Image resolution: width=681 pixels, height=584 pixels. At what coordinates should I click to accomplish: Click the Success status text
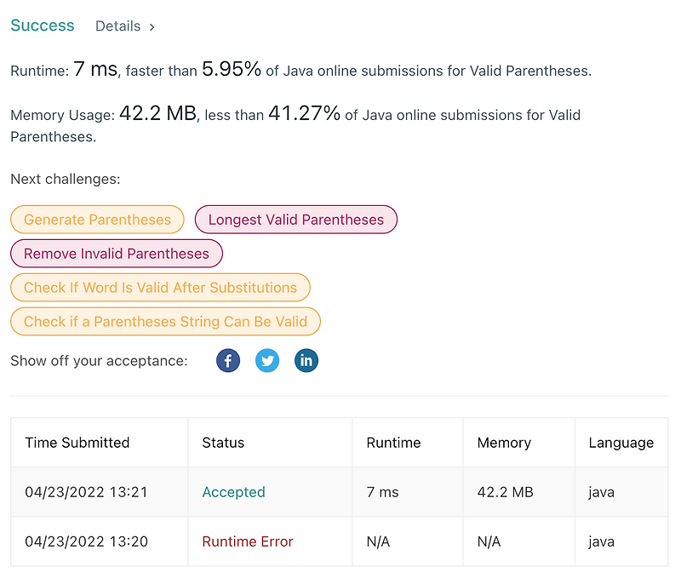click(43, 26)
